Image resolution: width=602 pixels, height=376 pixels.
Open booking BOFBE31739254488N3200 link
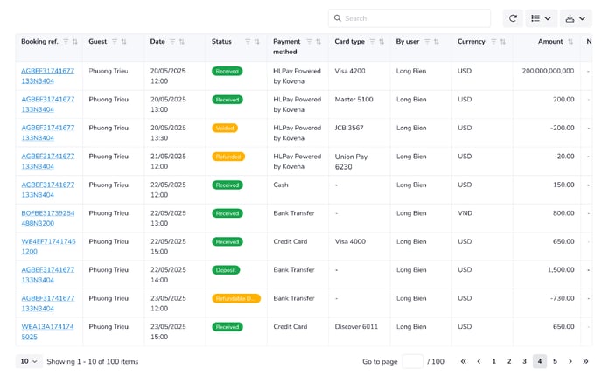(x=48, y=218)
